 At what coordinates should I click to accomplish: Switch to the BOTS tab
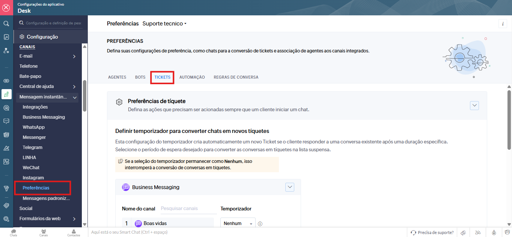click(x=140, y=77)
